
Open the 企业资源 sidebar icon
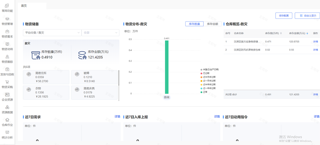click(x=7, y=95)
